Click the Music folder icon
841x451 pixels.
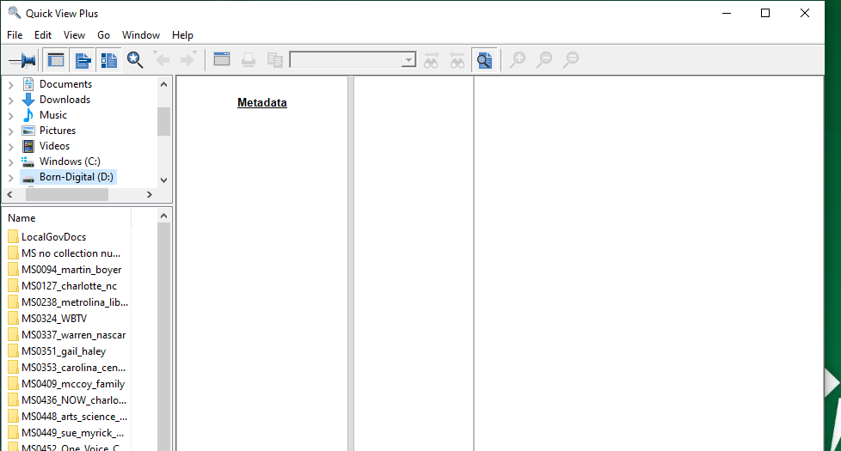click(x=28, y=115)
